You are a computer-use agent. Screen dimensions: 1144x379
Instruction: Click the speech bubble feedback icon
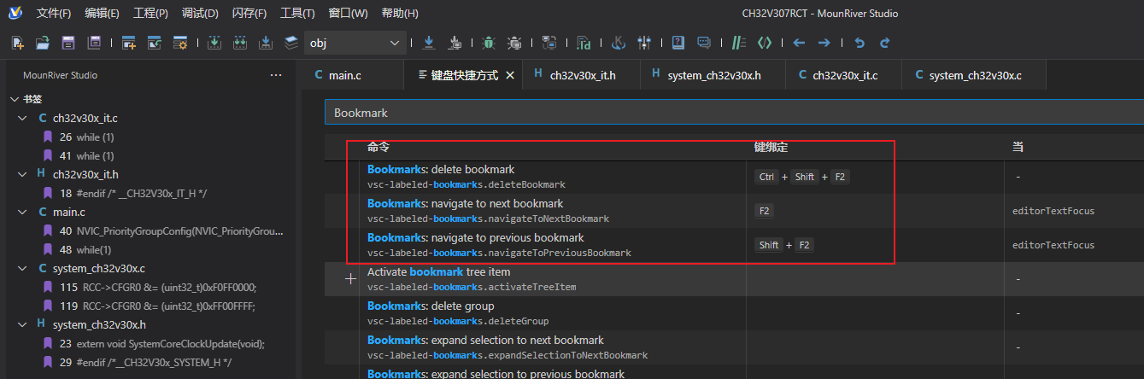(x=704, y=43)
